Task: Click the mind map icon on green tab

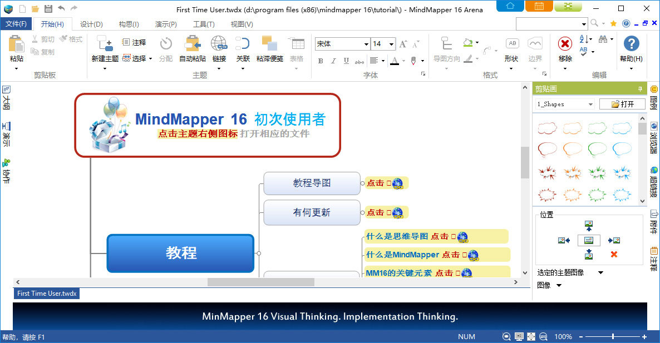Action: coord(568,6)
